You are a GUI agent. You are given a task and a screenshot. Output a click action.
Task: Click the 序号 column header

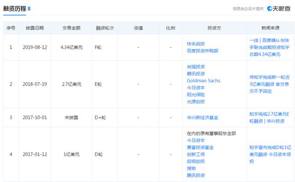(x=11, y=28)
